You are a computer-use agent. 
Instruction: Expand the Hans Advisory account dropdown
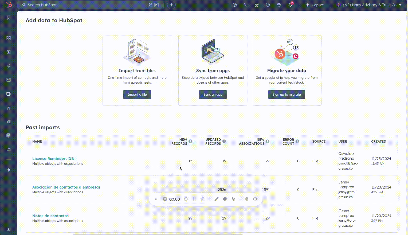coord(369,5)
